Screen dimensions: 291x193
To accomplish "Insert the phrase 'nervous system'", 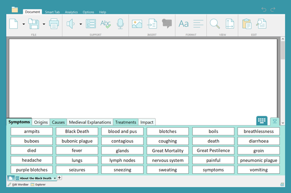I will click(x=168, y=160).
